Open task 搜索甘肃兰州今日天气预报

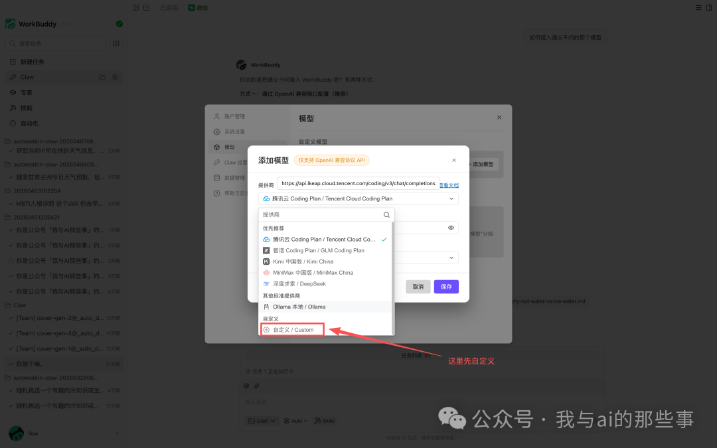(x=64, y=177)
